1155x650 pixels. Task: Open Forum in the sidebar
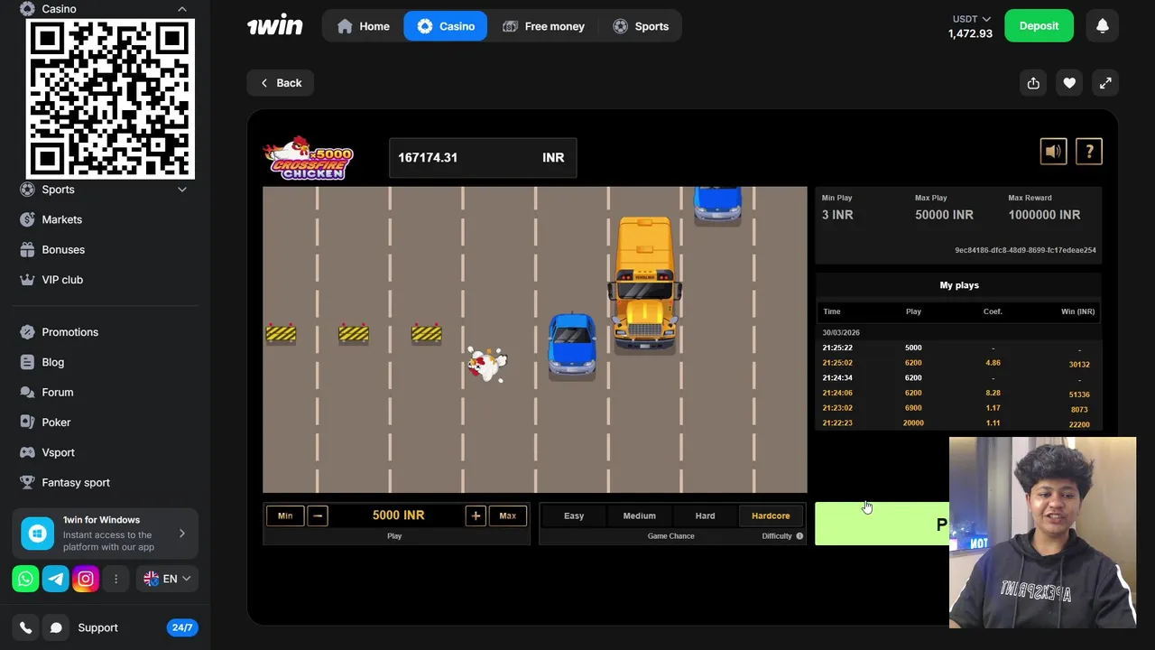pyautogui.click(x=57, y=392)
